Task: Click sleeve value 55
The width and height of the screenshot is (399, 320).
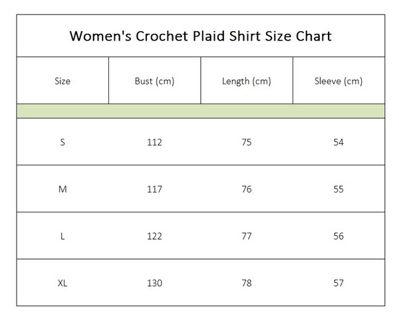Action: click(x=338, y=189)
